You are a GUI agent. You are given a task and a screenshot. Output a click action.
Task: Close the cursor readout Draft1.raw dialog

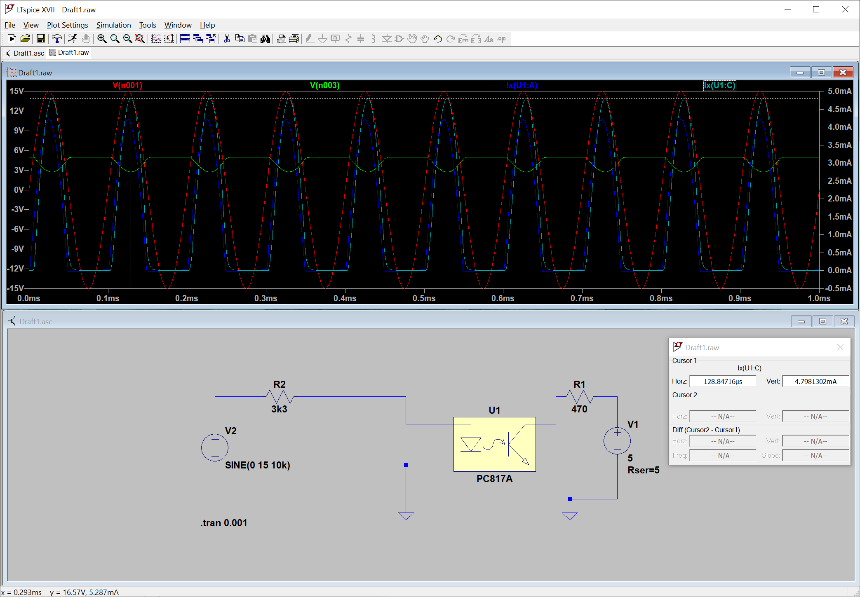[840, 347]
